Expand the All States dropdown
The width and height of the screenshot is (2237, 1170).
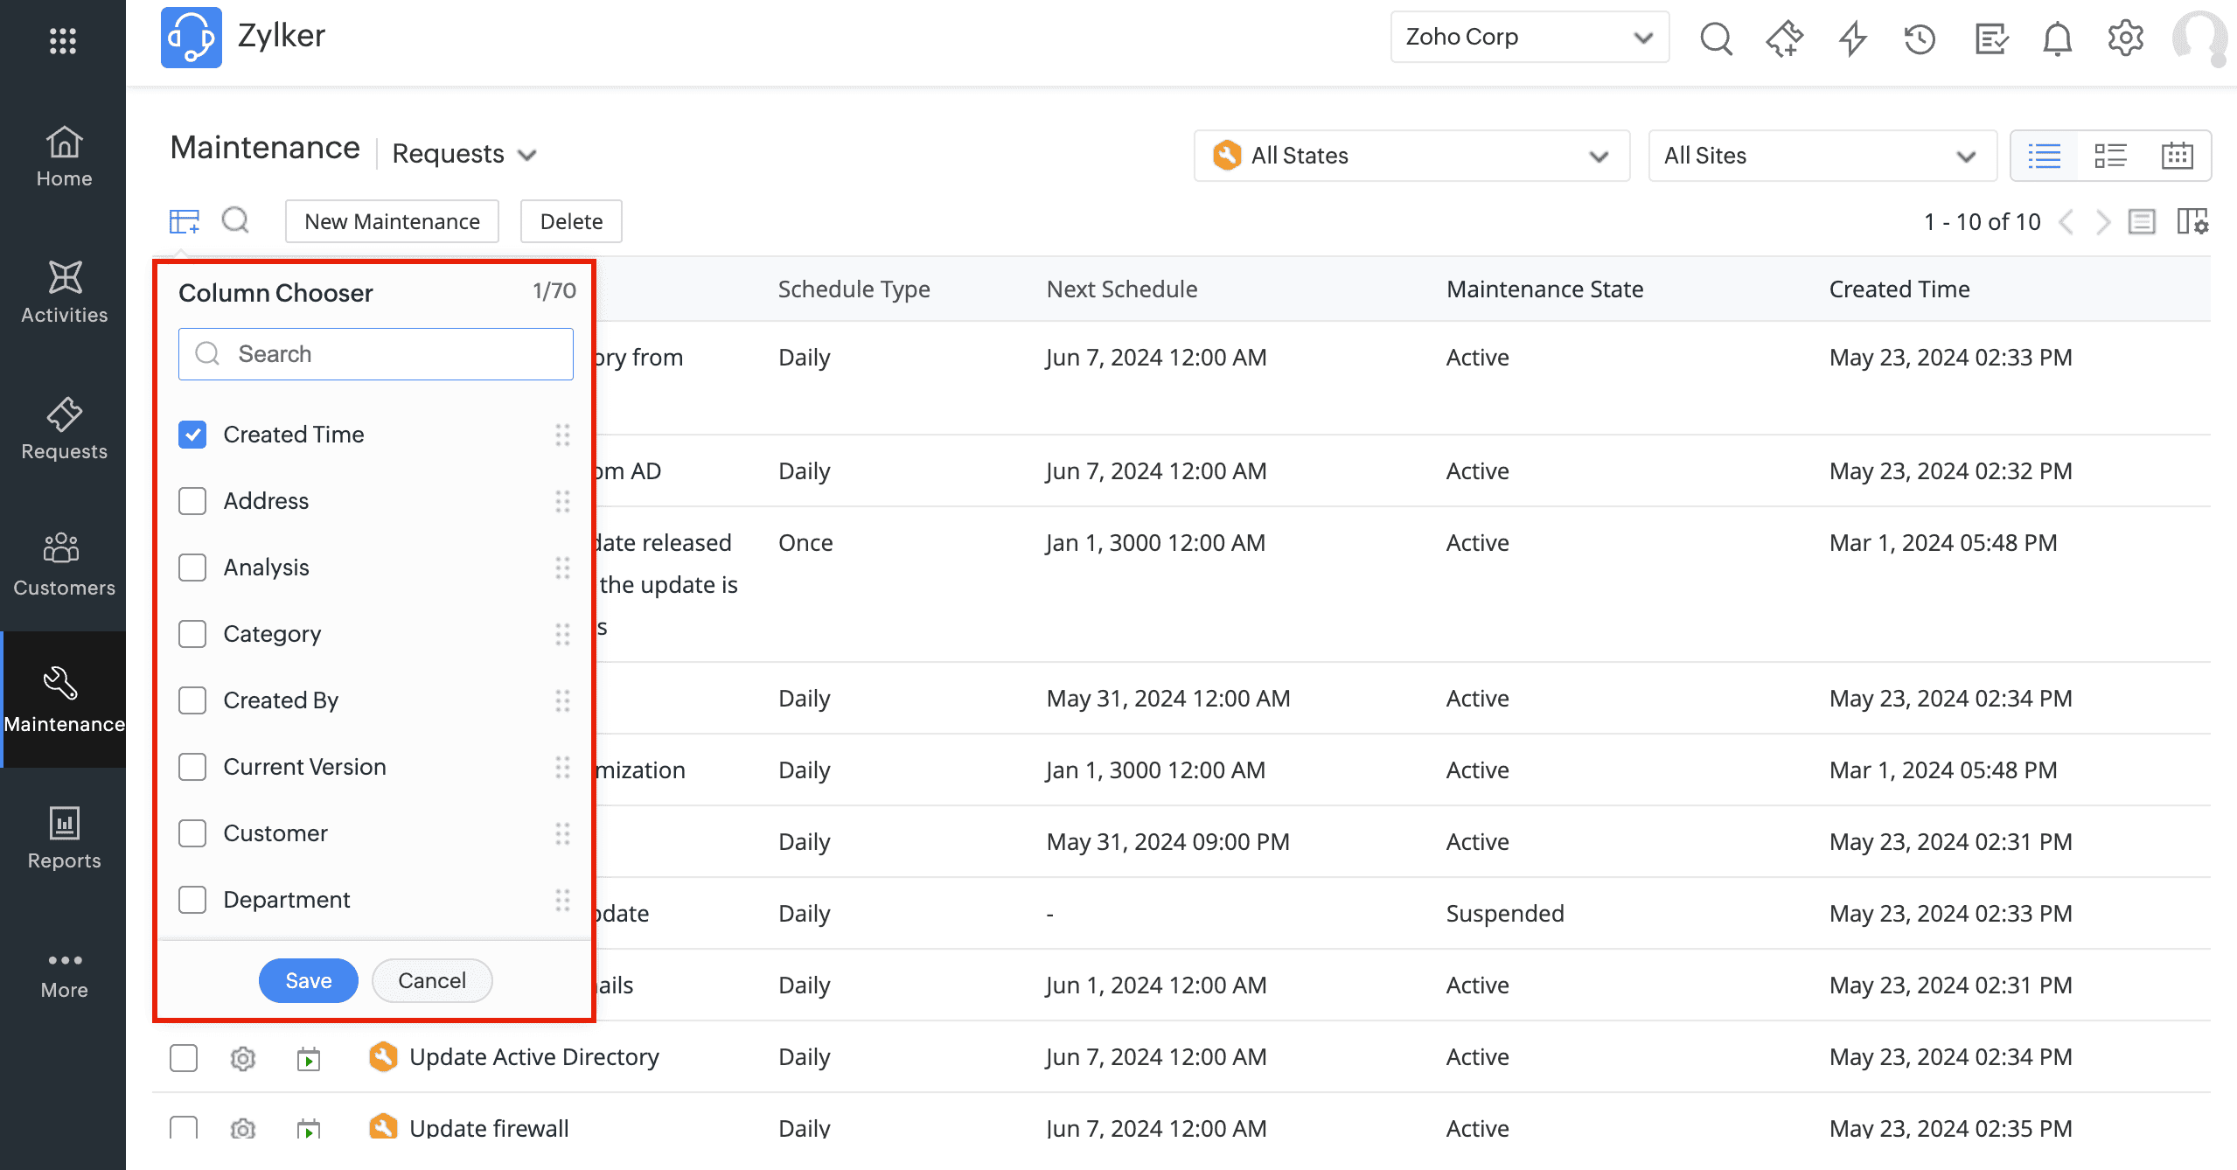click(1411, 156)
